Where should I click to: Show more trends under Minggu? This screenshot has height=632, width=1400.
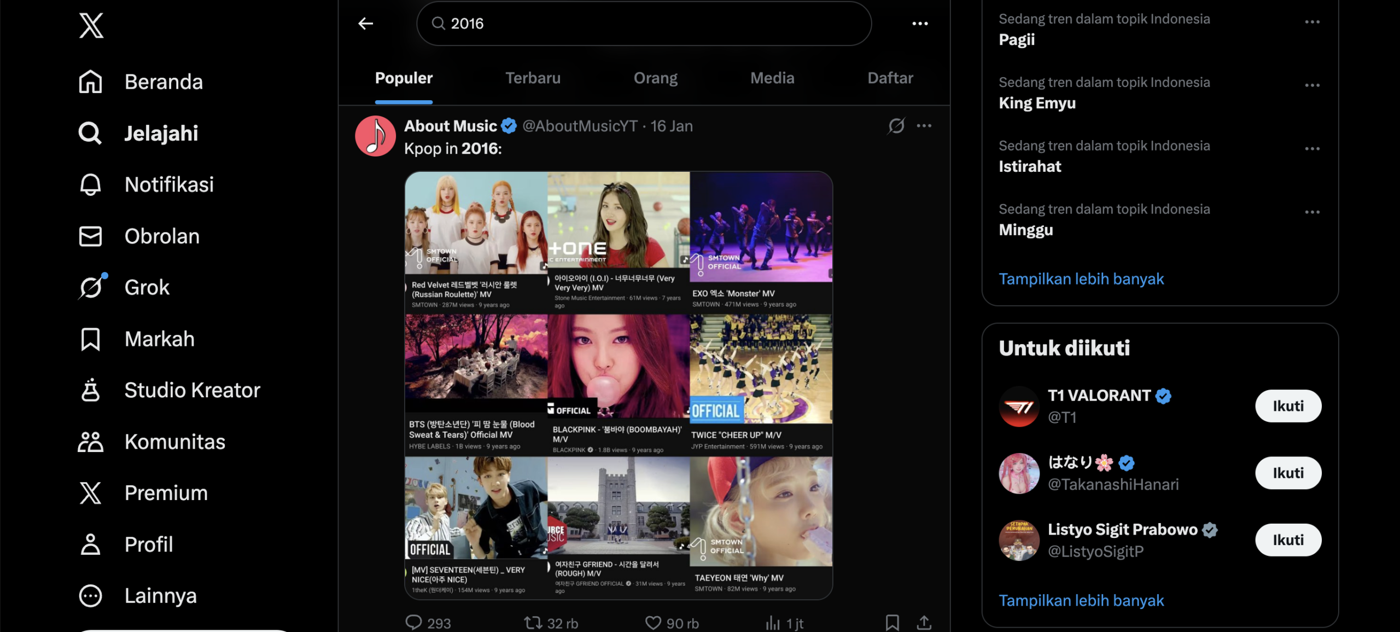tap(1081, 279)
